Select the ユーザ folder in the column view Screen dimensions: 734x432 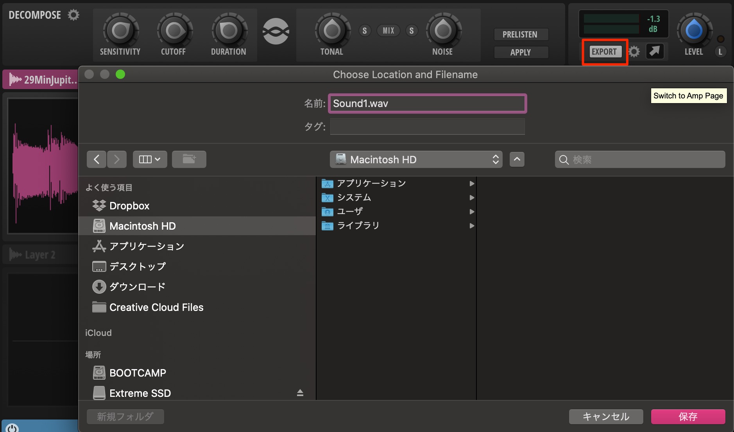[396, 212]
